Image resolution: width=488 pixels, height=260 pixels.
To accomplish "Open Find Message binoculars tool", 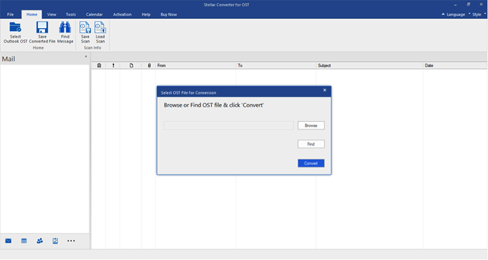I will click(x=64, y=28).
